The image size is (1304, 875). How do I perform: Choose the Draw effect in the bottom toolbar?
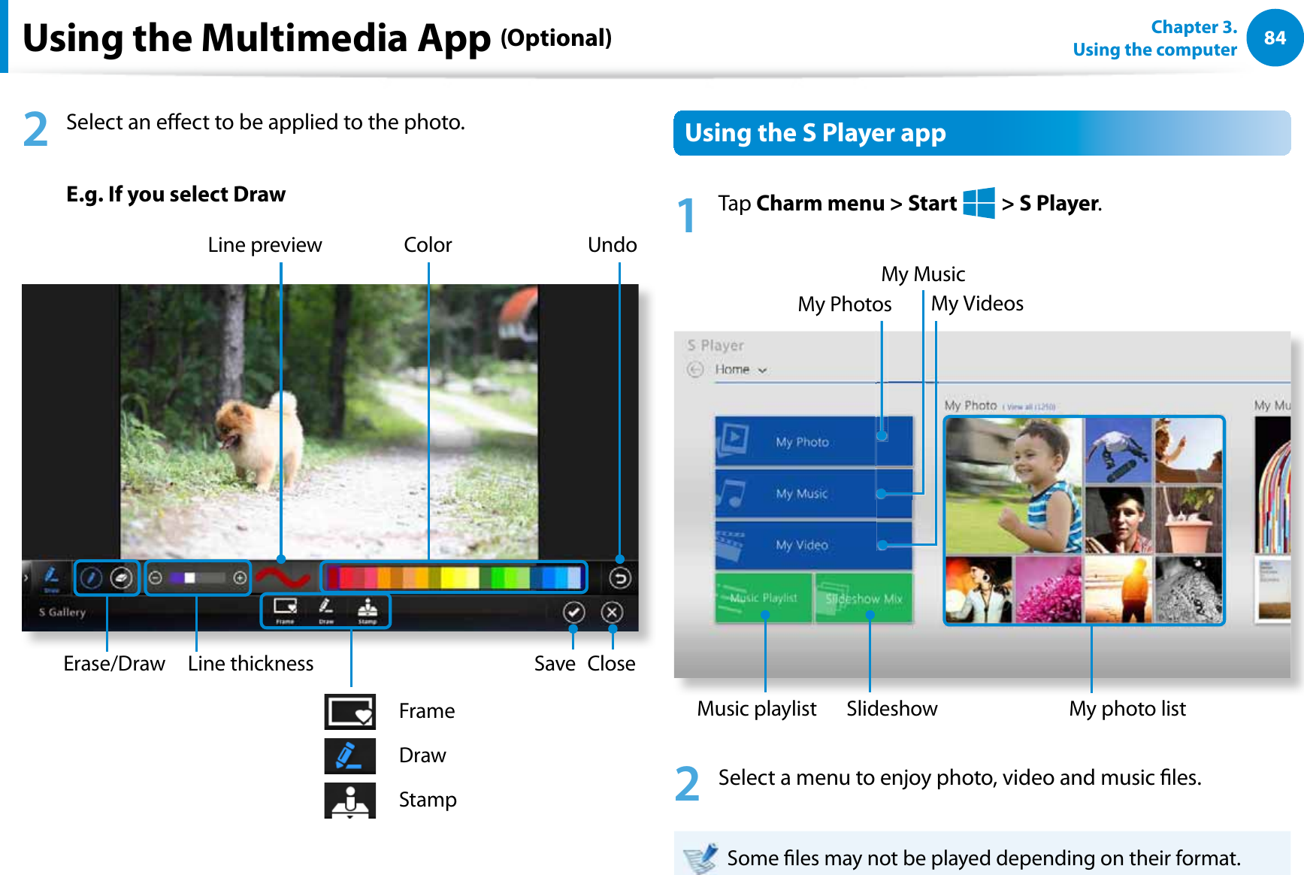click(326, 610)
